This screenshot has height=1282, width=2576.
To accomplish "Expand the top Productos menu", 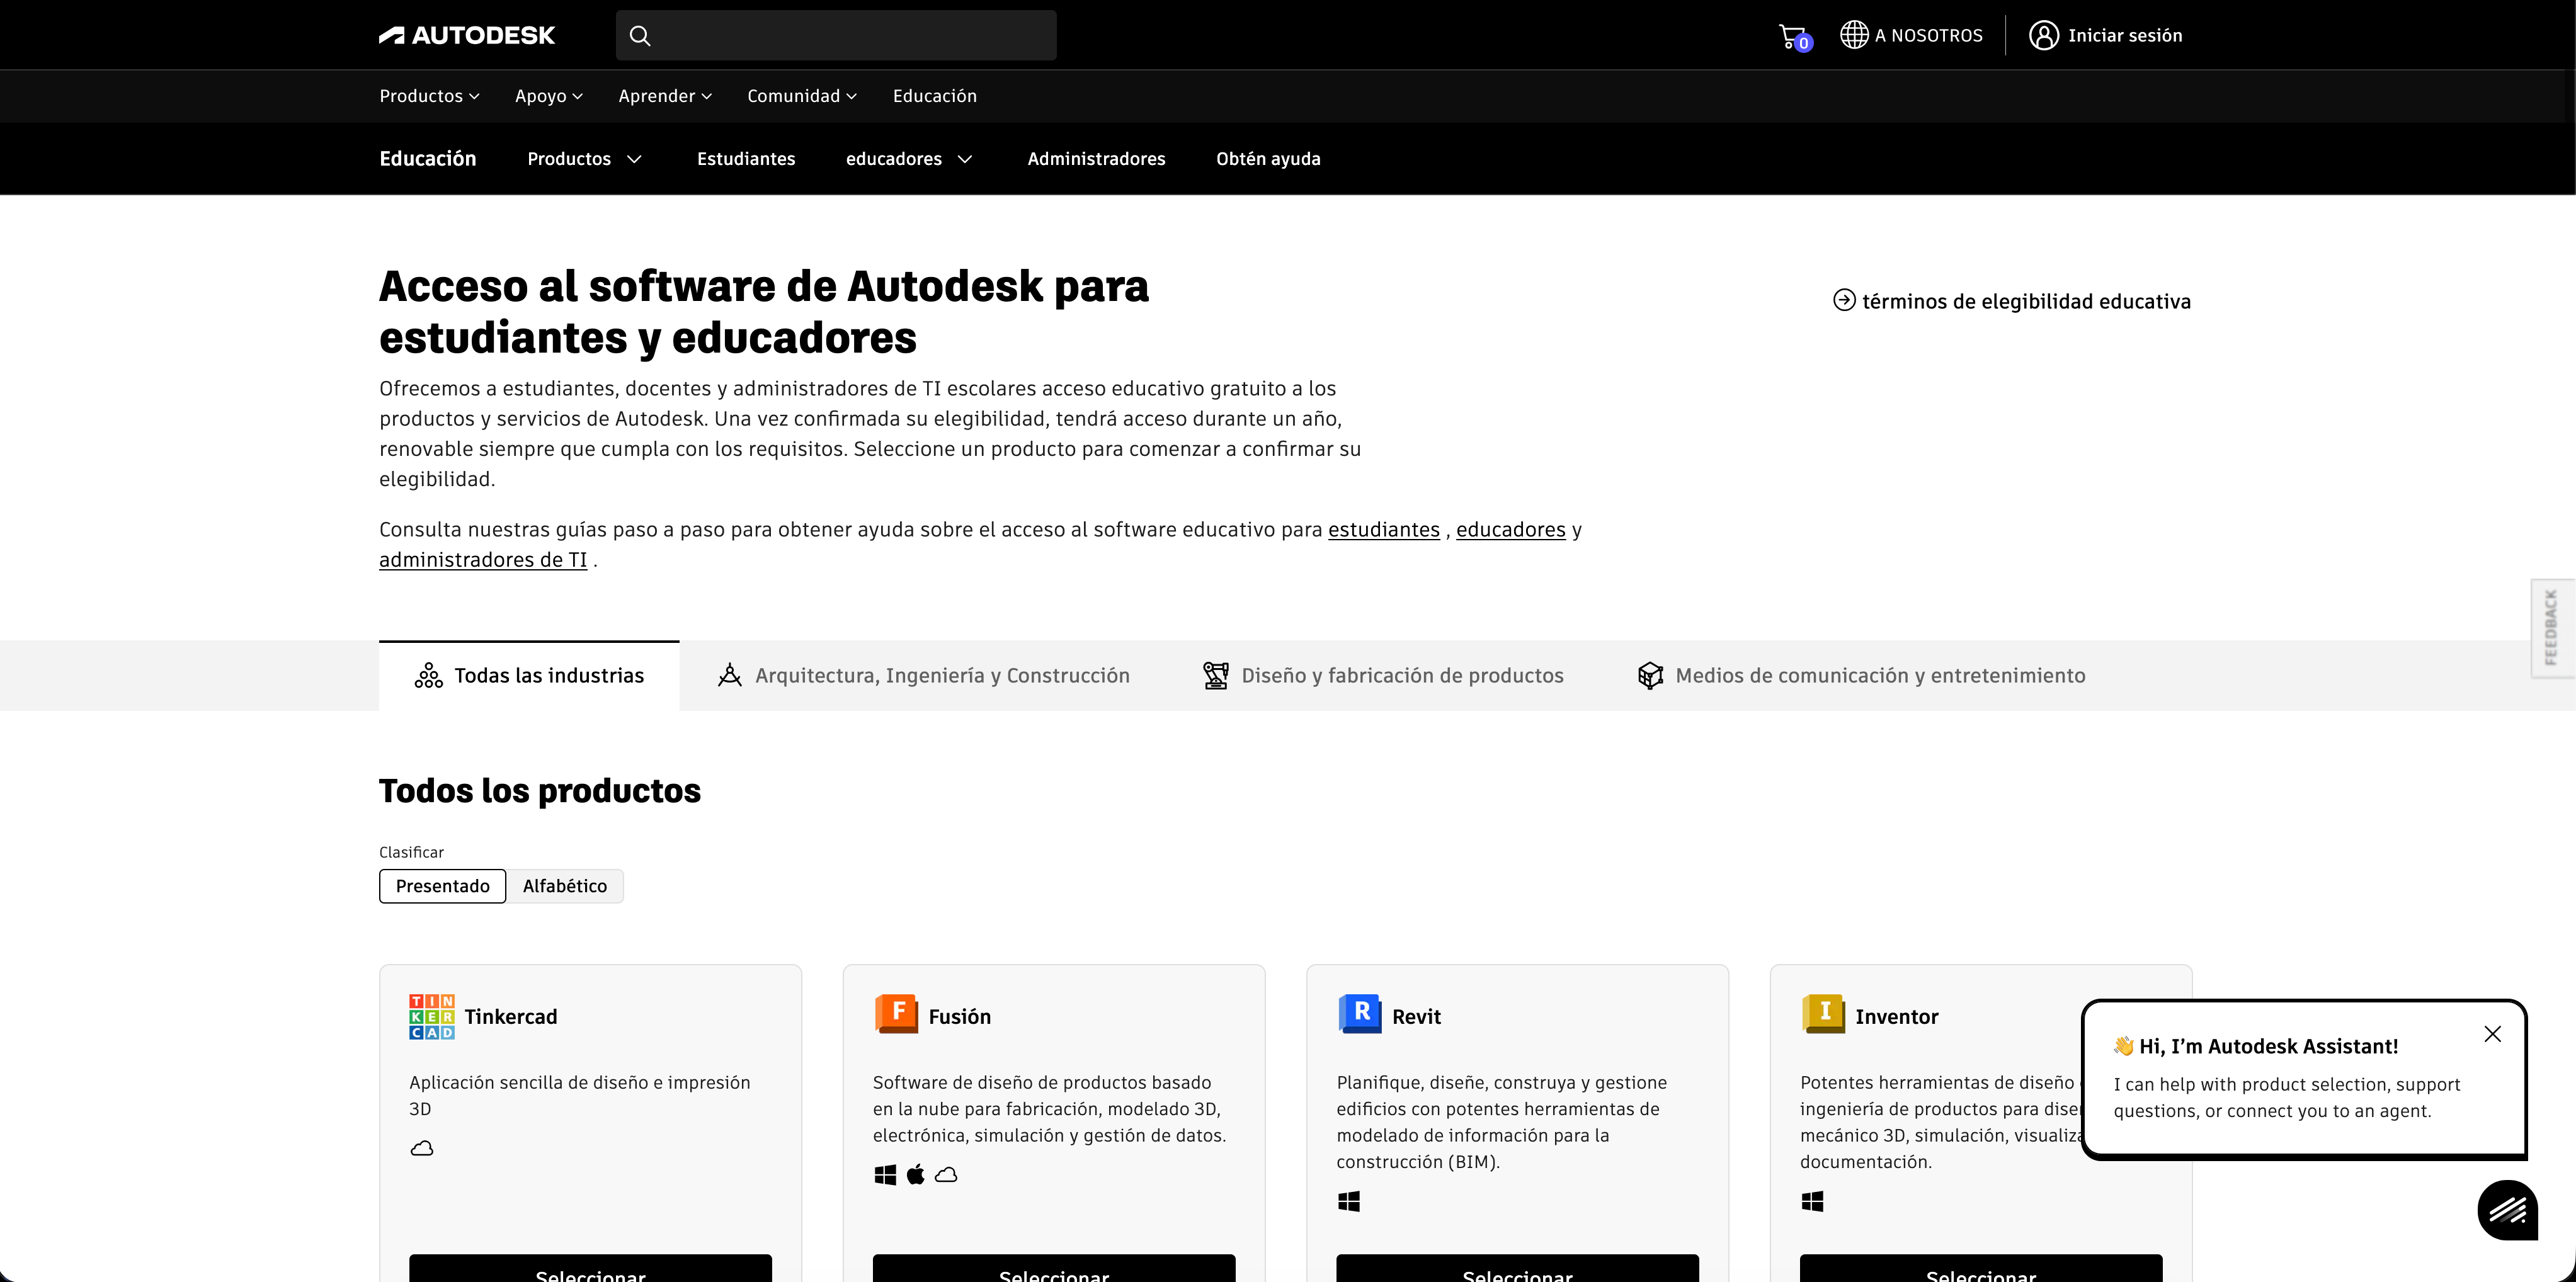I will [x=429, y=96].
